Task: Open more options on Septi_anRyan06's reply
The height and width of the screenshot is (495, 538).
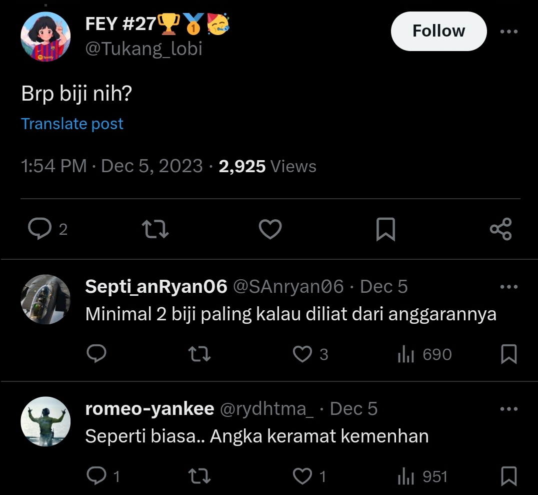Action: tap(509, 287)
